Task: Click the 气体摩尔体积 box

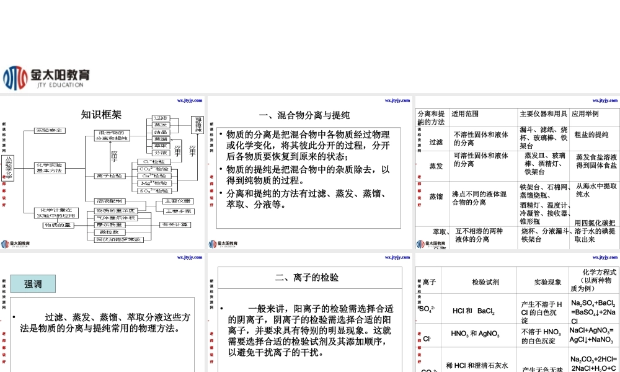Action: (115, 218)
